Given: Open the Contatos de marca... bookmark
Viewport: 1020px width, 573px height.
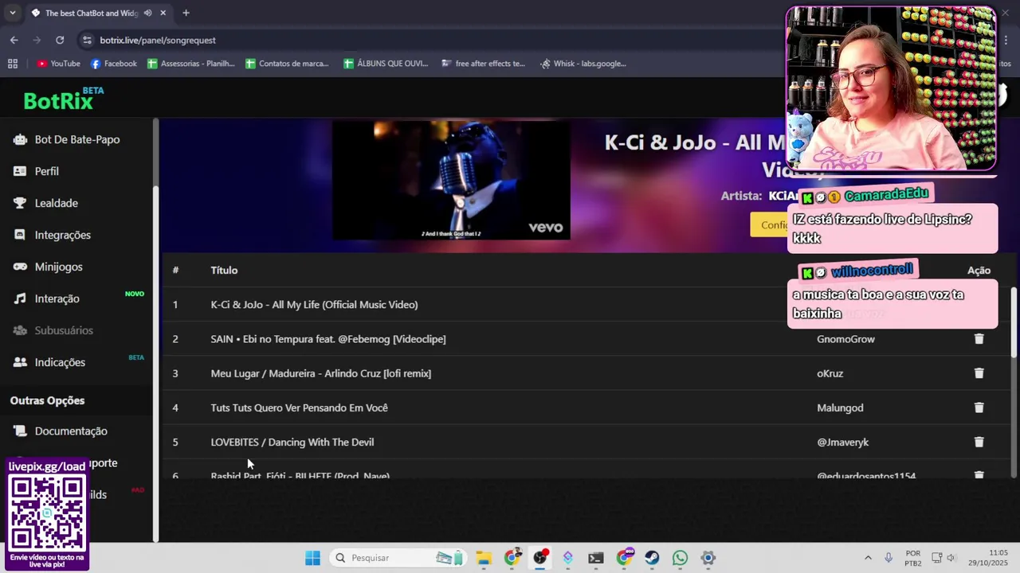Looking at the screenshot, I should [x=287, y=64].
